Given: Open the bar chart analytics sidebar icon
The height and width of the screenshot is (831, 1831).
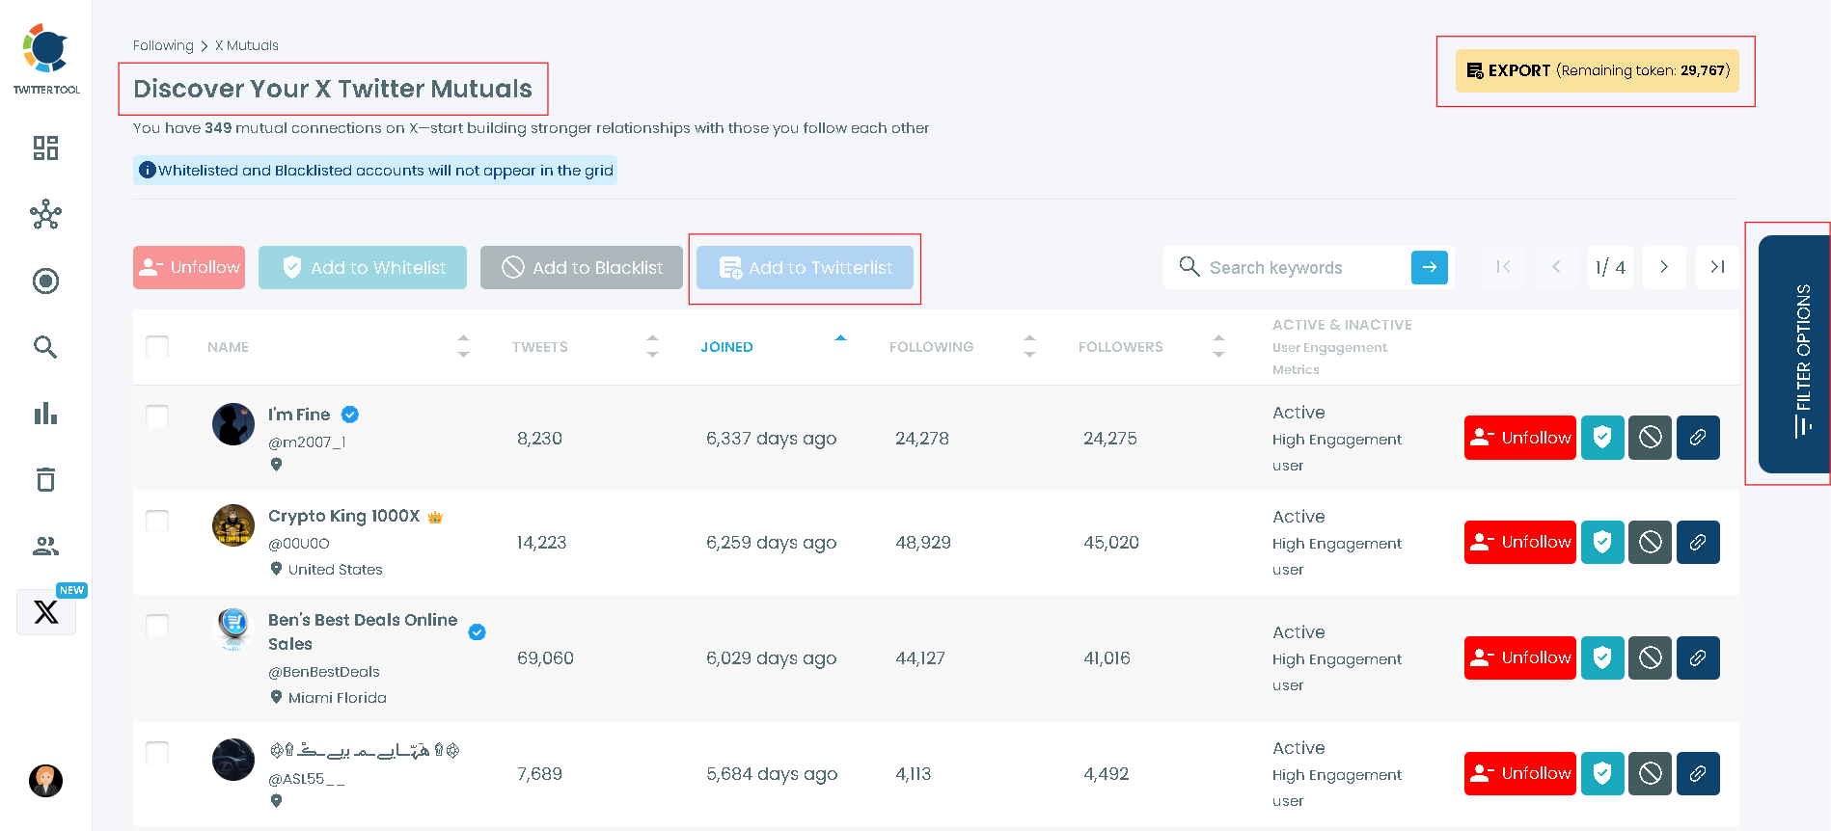Looking at the screenshot, I should (x=45, y=414).
